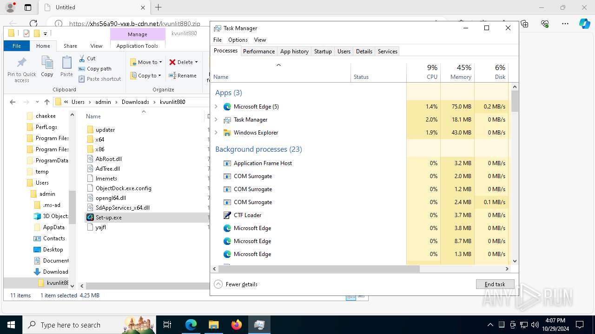595x334 pixels.
Task: Open Windows Start button
Action: [11, 325]
